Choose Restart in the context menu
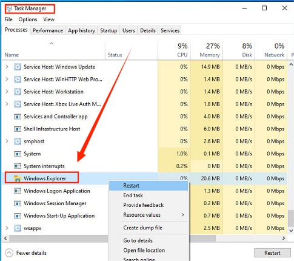The height and width of the screenshot is (261, 294). (149, 186)
